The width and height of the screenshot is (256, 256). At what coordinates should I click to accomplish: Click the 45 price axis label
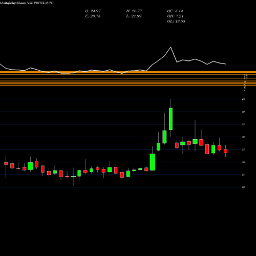pos(243,99)
